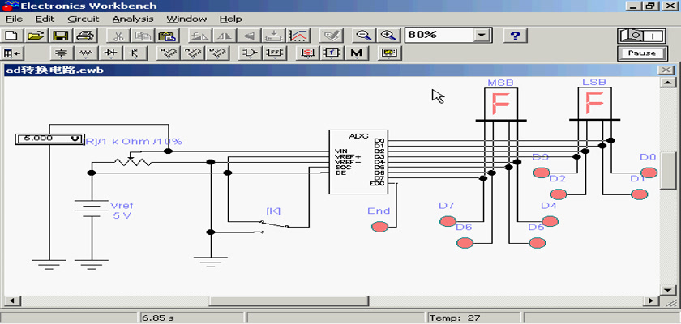Click the horizontal scrollbar right arrow
Image resolution: width=681 pixels, height=324 pixels.
[651, 301]
